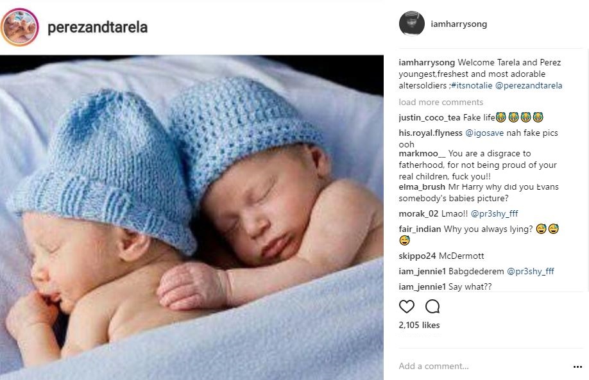Click the #itsnotalie hashtag
Screen dimensions: 589x380
(x=472, y=85)
